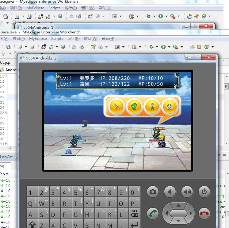Image resolution: width=229 pixels, height=228 pixels.
Task: Open the 帮助(H) menu in background window
Action: [105, 8]
